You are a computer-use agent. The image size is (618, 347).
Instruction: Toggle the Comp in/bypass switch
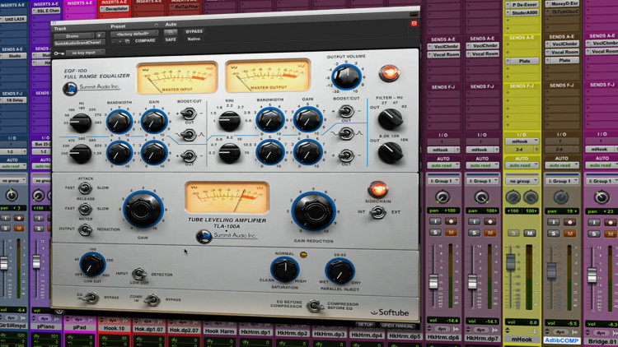pyautogui.click(x=152, y=300)
